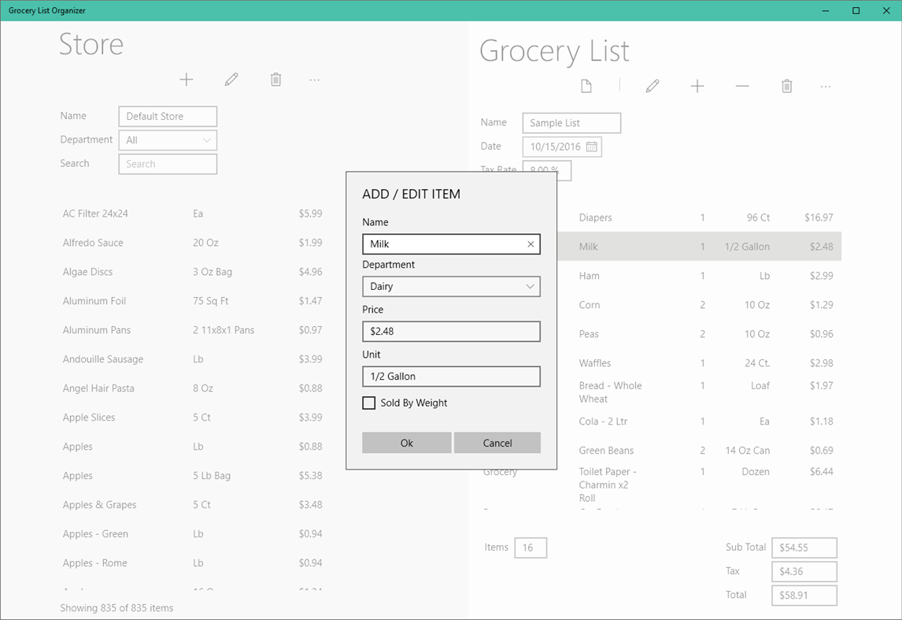Click the trash delete icon in the Store panel
Viewport: 902px width, 620px height.
[x=275, y=80]
